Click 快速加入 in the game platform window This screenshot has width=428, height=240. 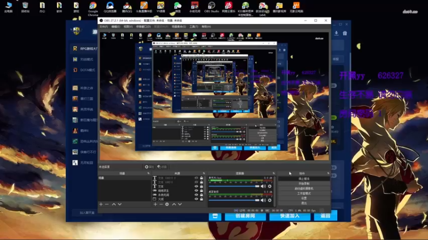[x=289, y=216]
